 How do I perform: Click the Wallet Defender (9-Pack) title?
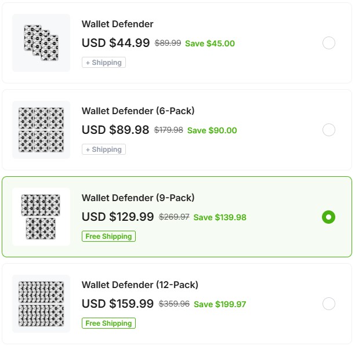138,198
